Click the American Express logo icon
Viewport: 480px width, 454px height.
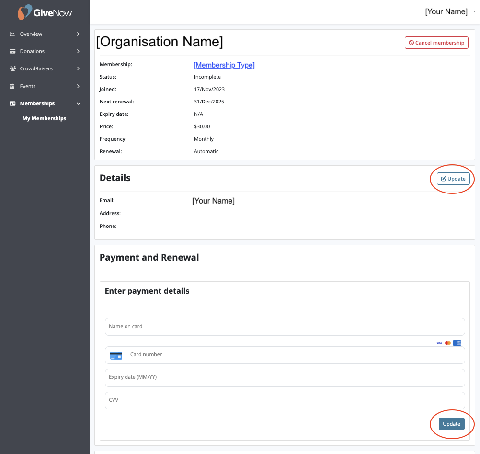(457, 343)
